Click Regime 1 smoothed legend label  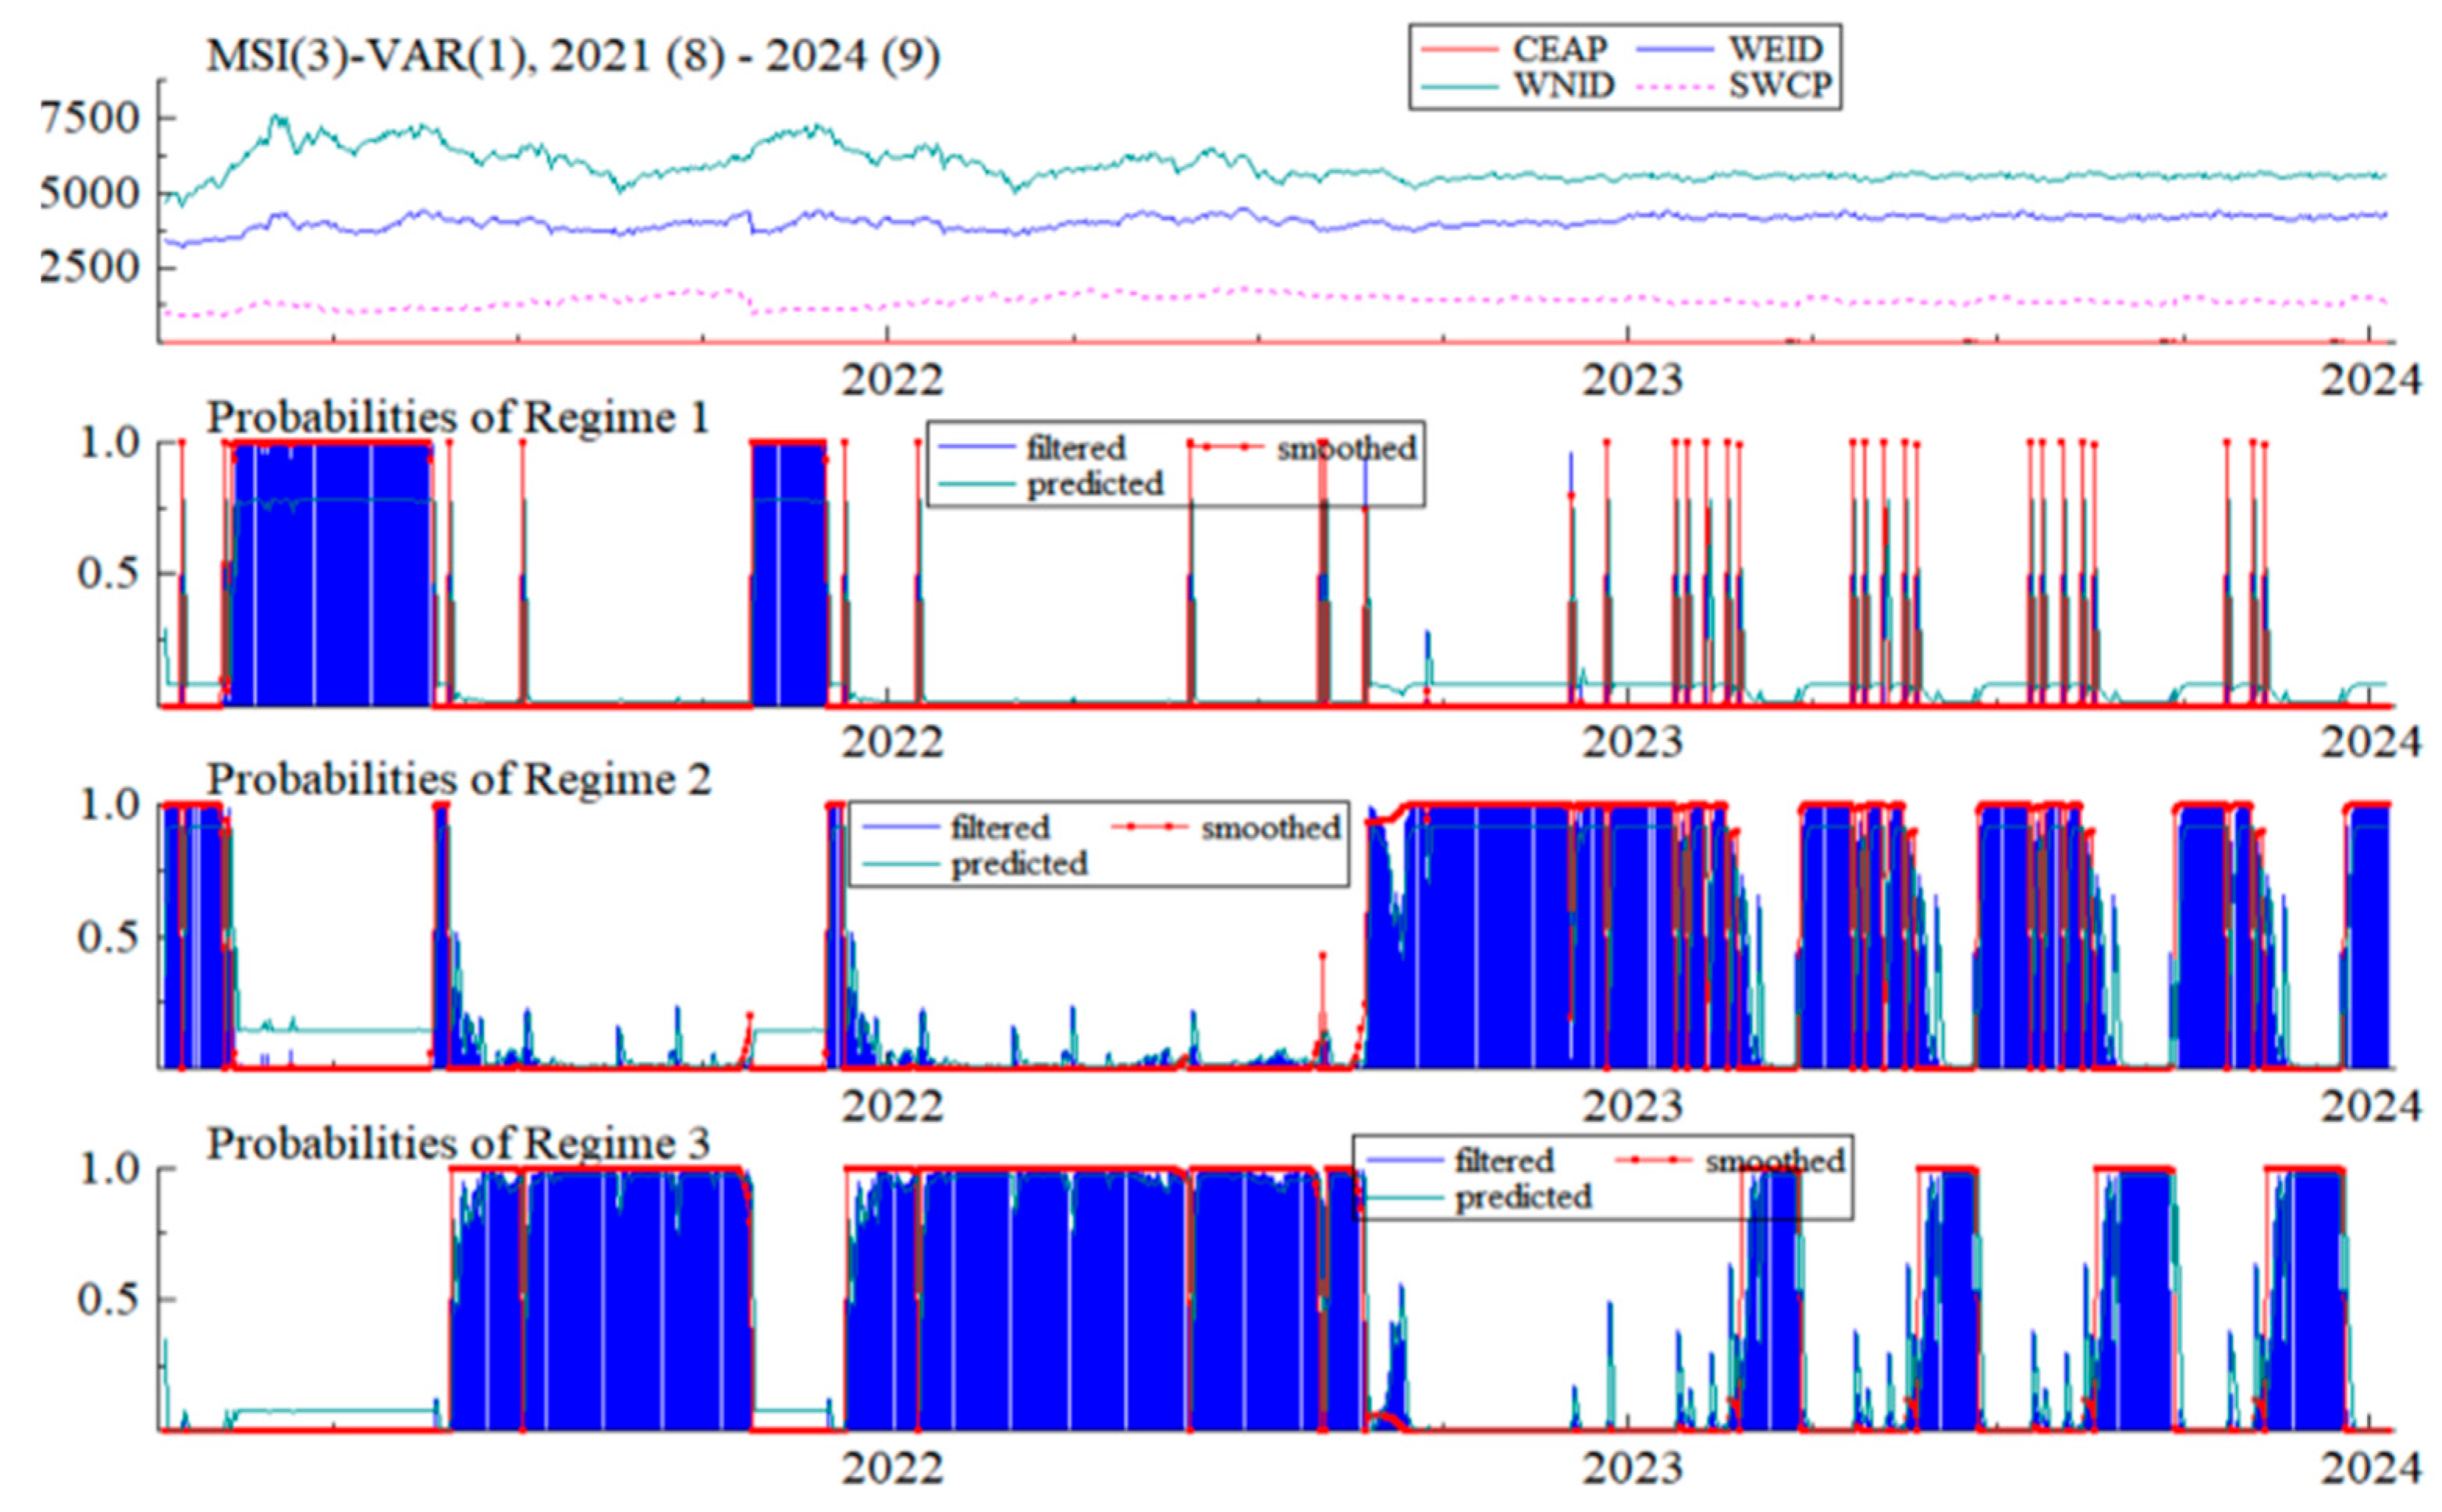(x=1346, y=448)
